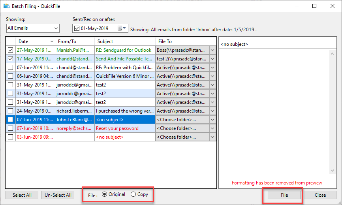Click the QuickFile title bar icon
342x205 pixels.
7,6
